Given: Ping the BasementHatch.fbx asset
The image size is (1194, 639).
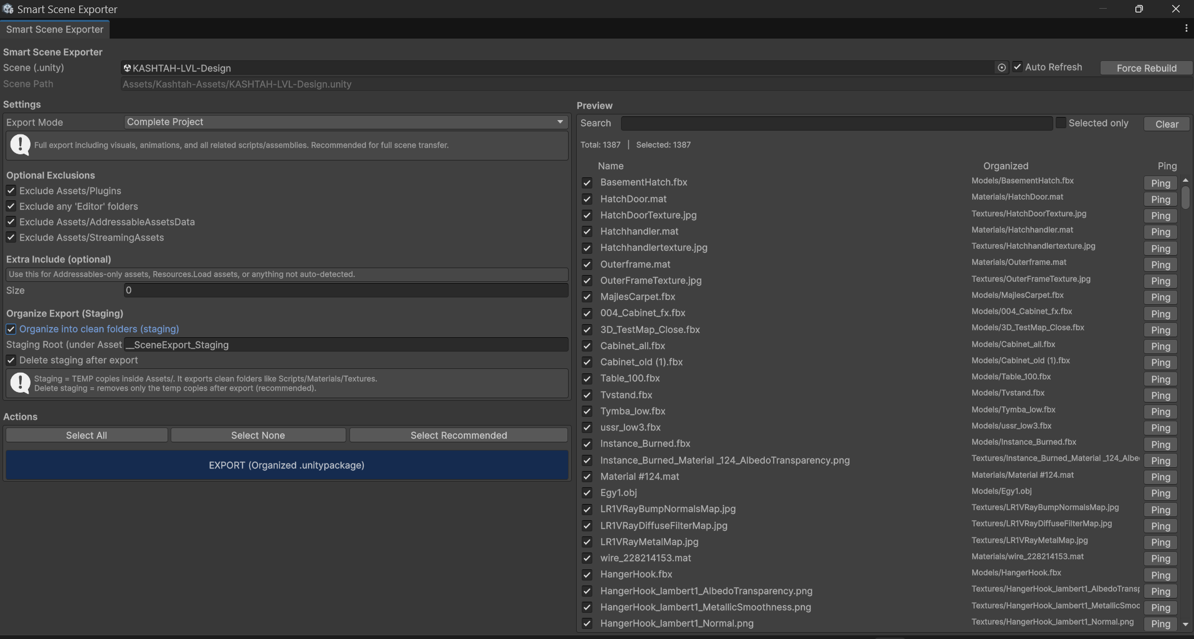Looking at the screenshot, I should tap(1159, 183).
